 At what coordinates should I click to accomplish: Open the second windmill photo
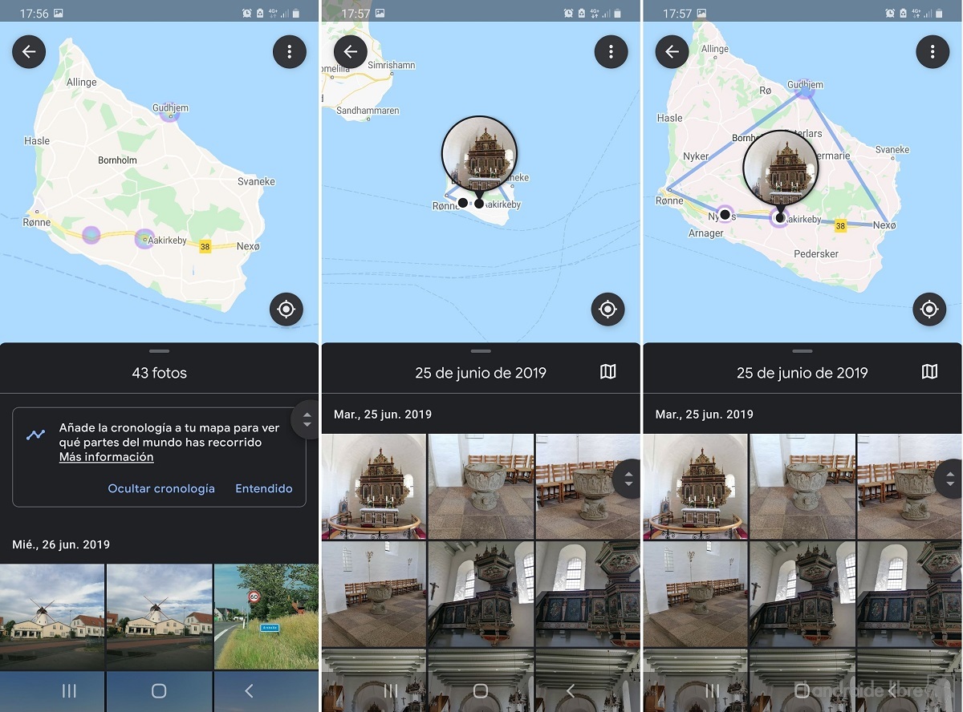coord(159,616)
